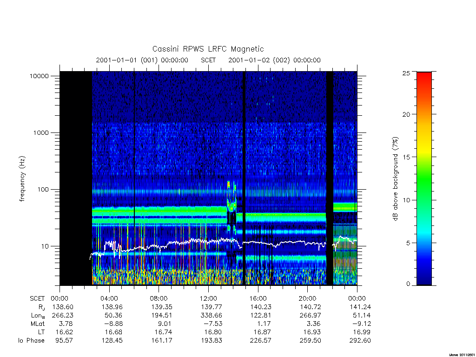This screenshot has width=476, height=357.
Task: Click the 10000 frequency tick label
Action: pyautogui.click(x=39, y=76)
